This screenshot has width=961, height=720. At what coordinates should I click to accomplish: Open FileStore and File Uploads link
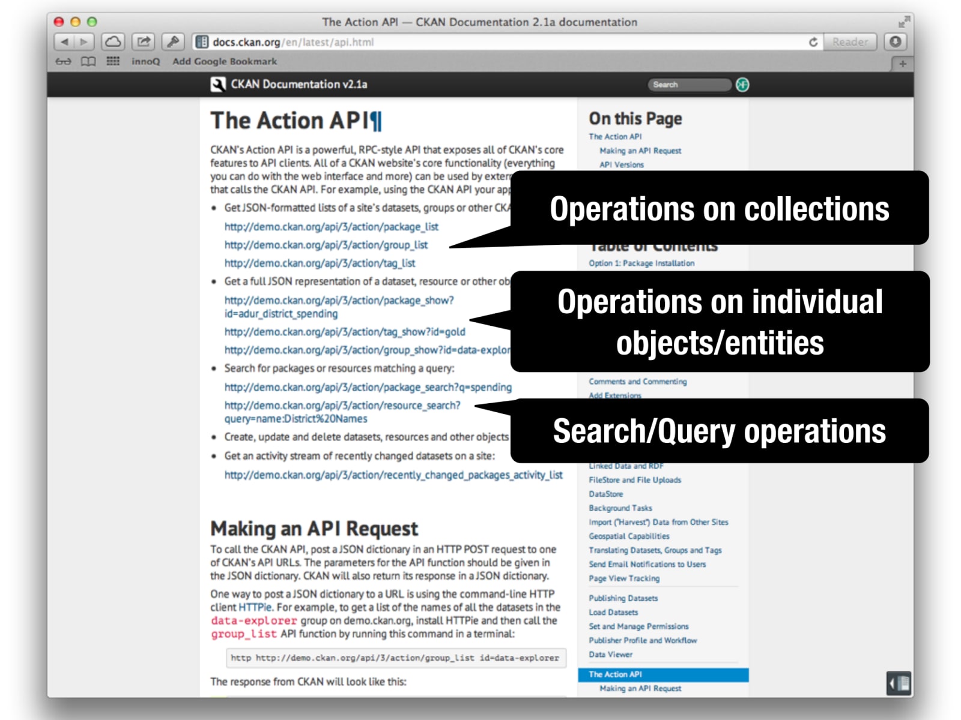pyautogui.click(x=635, y=479)
